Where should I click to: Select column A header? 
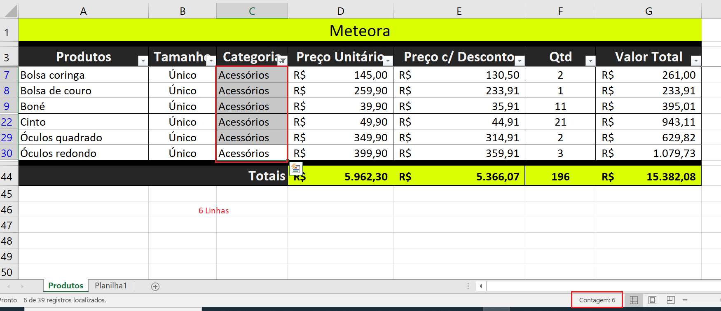point(83,11)
